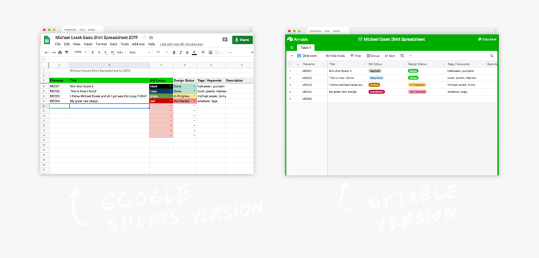Decrease decimal places in Sheets toolbar

pyautogui.click(x=105, y=52)
